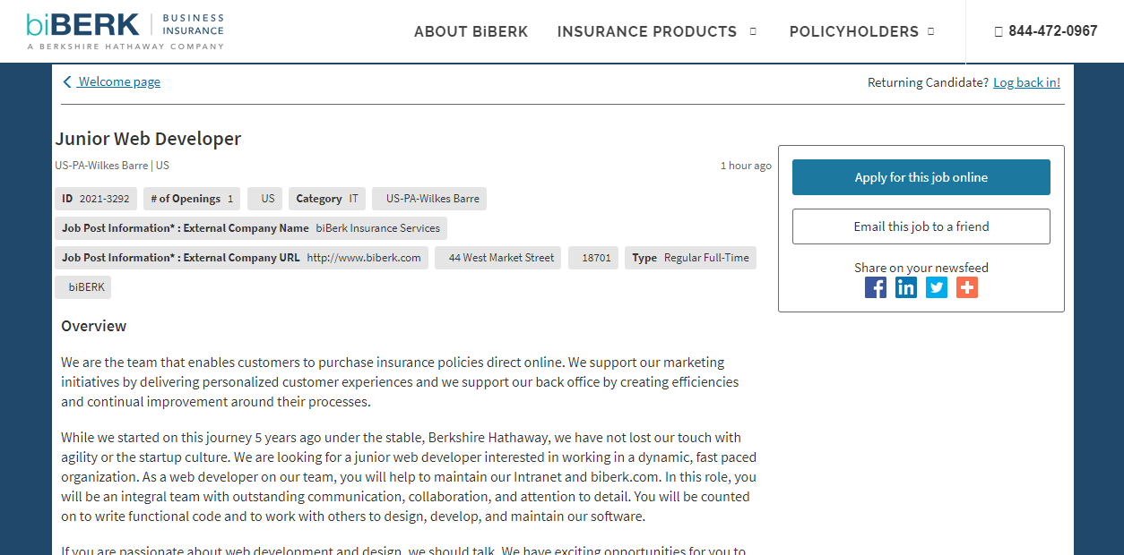Apply for this job online
The height and width of the screenshot is (555, 1124).
[921, 177]
